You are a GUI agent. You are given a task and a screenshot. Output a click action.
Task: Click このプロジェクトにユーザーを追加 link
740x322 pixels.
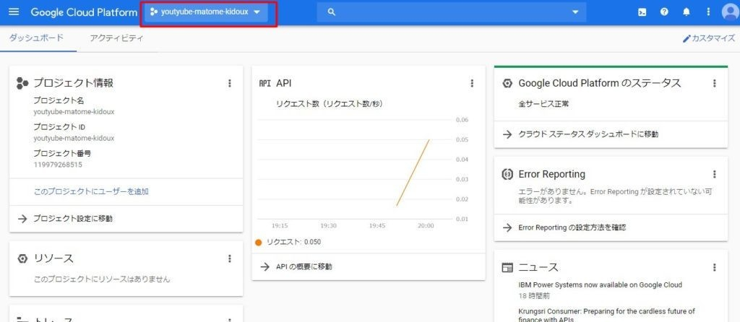[x=91, y=191]
